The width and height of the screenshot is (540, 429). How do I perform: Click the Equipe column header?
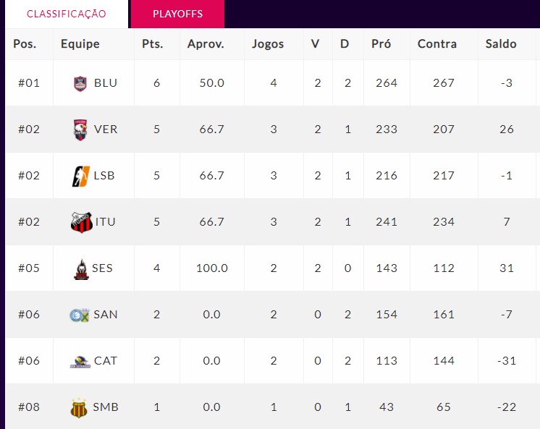pyautogui.click(x=80, y=43)
